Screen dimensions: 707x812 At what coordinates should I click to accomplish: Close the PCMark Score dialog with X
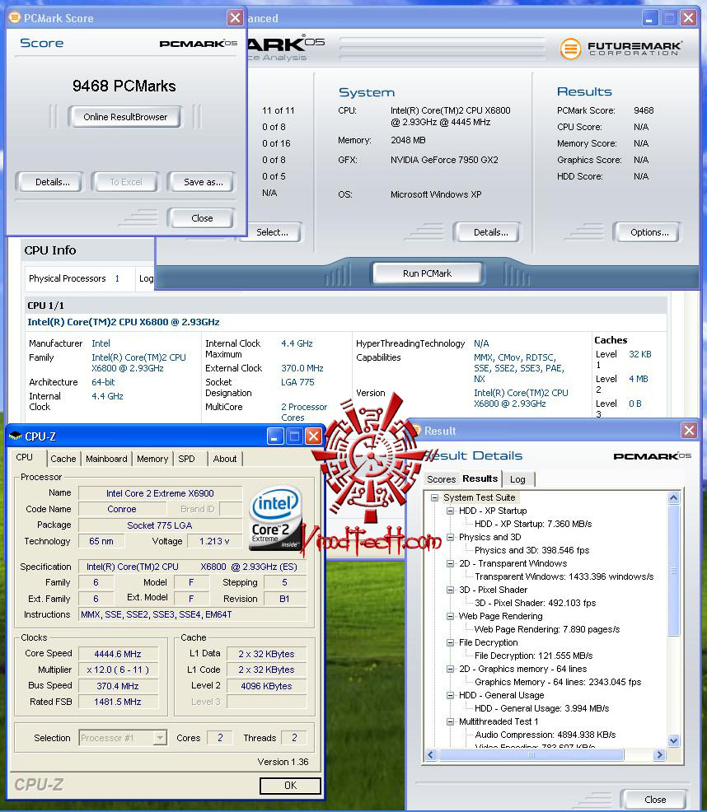[x=235, y=18]
